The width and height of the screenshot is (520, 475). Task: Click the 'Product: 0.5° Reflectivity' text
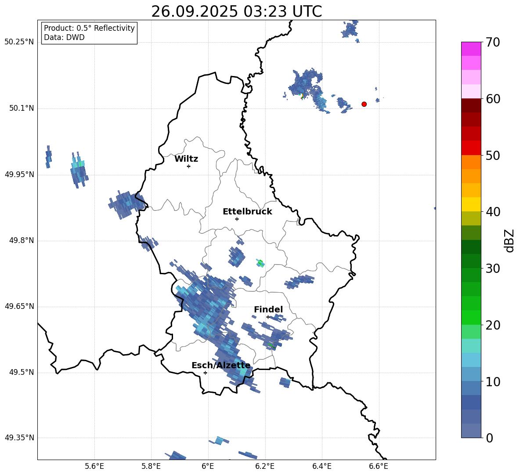[89, 28]
